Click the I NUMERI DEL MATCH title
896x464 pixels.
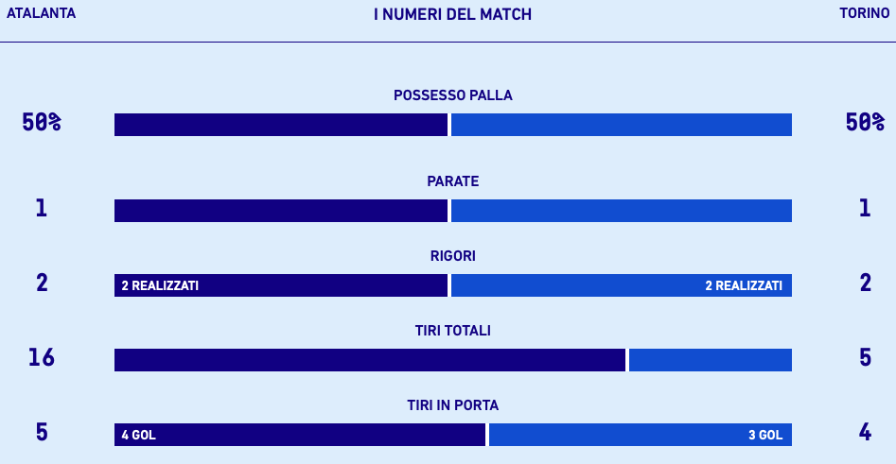pos(452,14)
